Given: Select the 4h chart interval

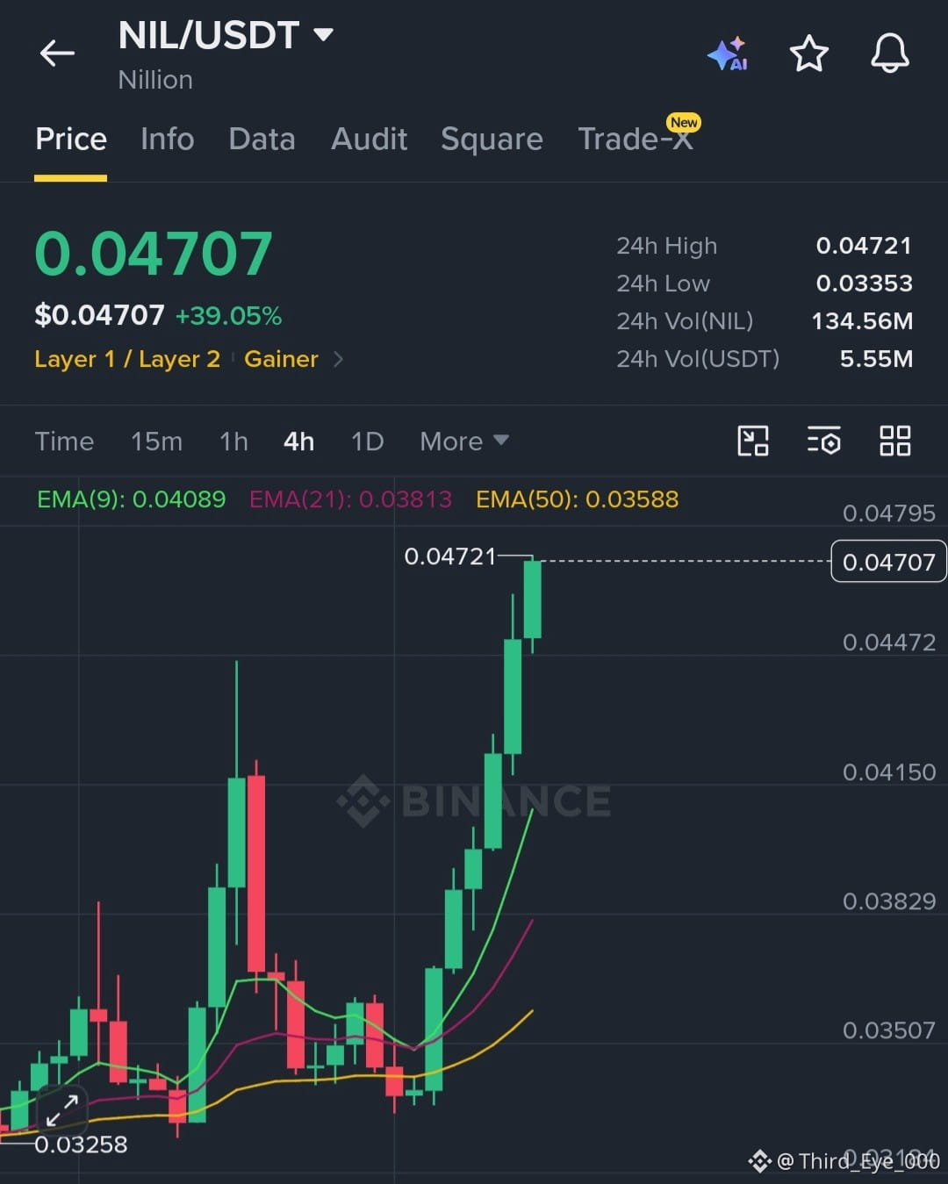Looking at the screenshot, I should pyautogui.click(x=298, y=441).
